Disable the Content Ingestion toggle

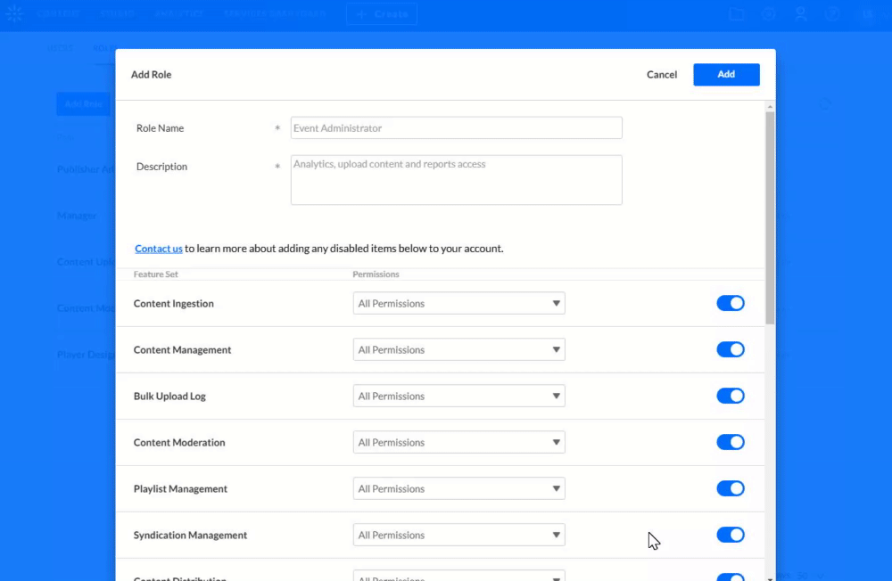tap(731, 303)
